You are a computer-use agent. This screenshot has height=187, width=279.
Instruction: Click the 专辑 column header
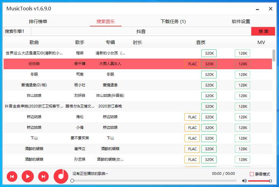110,42
